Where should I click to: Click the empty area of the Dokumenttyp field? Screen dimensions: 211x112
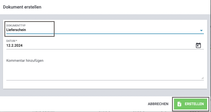coord(123,30)
